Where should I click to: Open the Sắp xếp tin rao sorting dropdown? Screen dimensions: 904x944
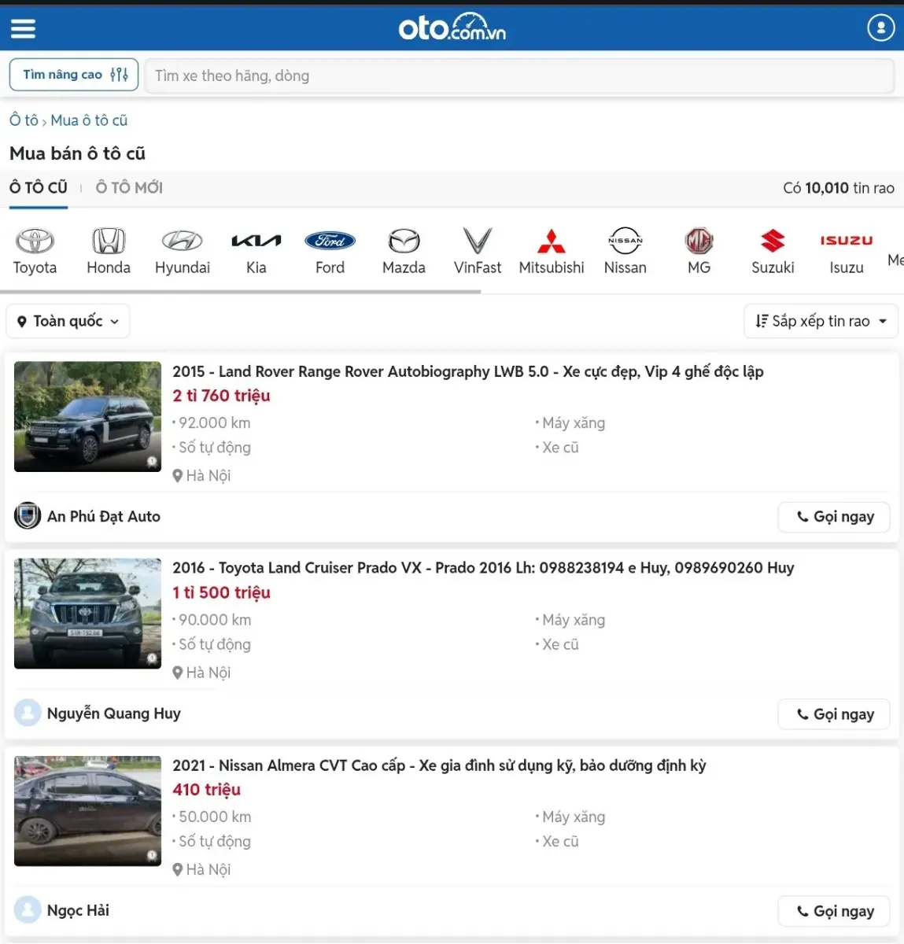click(x=820, y=321)
